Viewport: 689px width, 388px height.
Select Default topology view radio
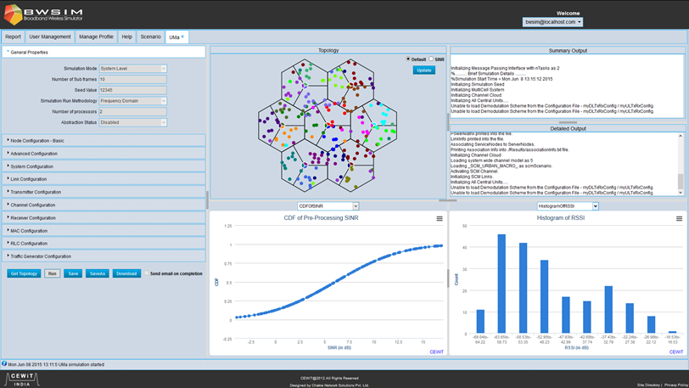(408, 59)
